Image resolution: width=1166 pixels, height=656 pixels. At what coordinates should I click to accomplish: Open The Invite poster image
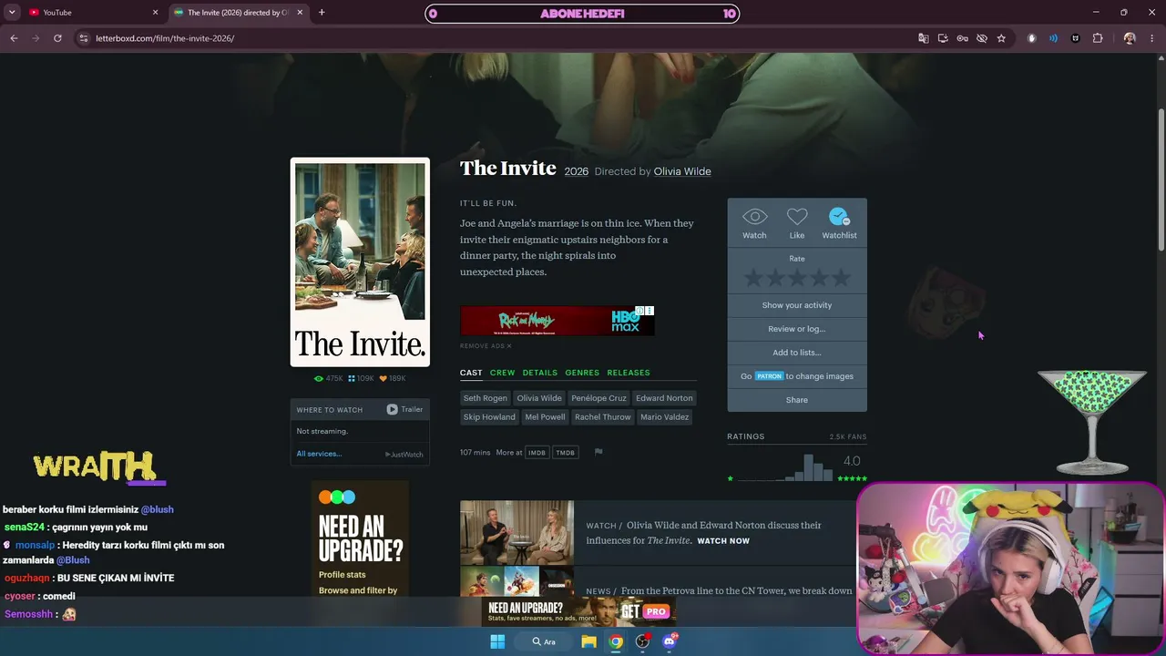pos(360,262)
